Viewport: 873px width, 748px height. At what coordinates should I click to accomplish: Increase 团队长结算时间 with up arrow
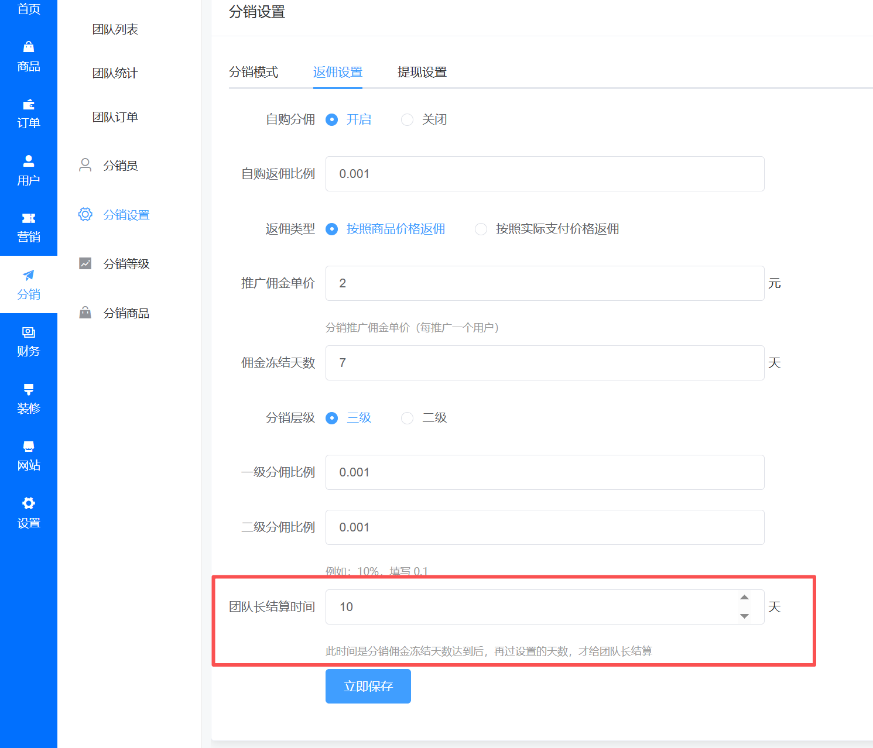[x=744, y=598]
